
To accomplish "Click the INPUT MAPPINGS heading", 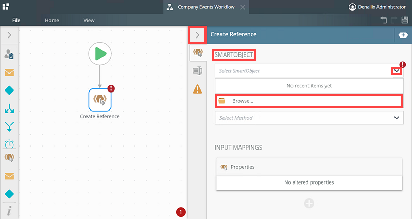I will point(238,148).
